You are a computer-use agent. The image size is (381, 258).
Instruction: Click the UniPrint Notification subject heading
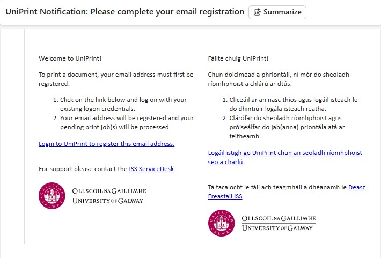coord(124,12)
